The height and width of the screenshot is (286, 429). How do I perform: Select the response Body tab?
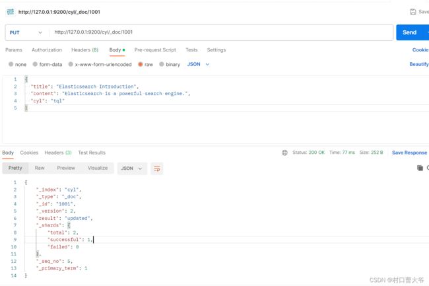8,153
